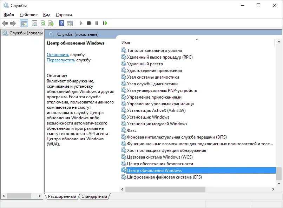The image size is (283, 208).
Task: Click the Refresh toolbar icon
Action: click(x=43, y=23)
